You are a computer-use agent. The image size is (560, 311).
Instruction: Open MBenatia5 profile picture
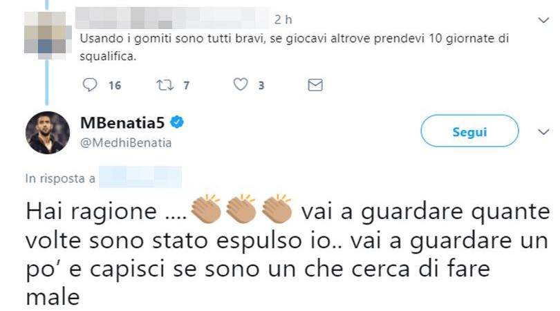click(48, 133)
